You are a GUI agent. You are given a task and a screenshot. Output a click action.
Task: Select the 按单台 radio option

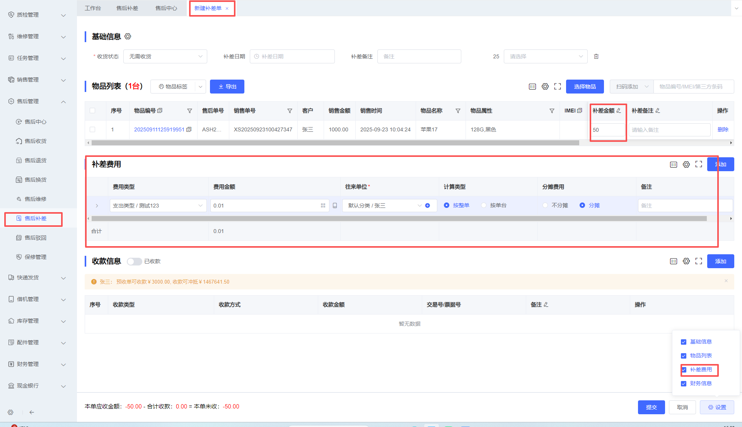(484, 206)
